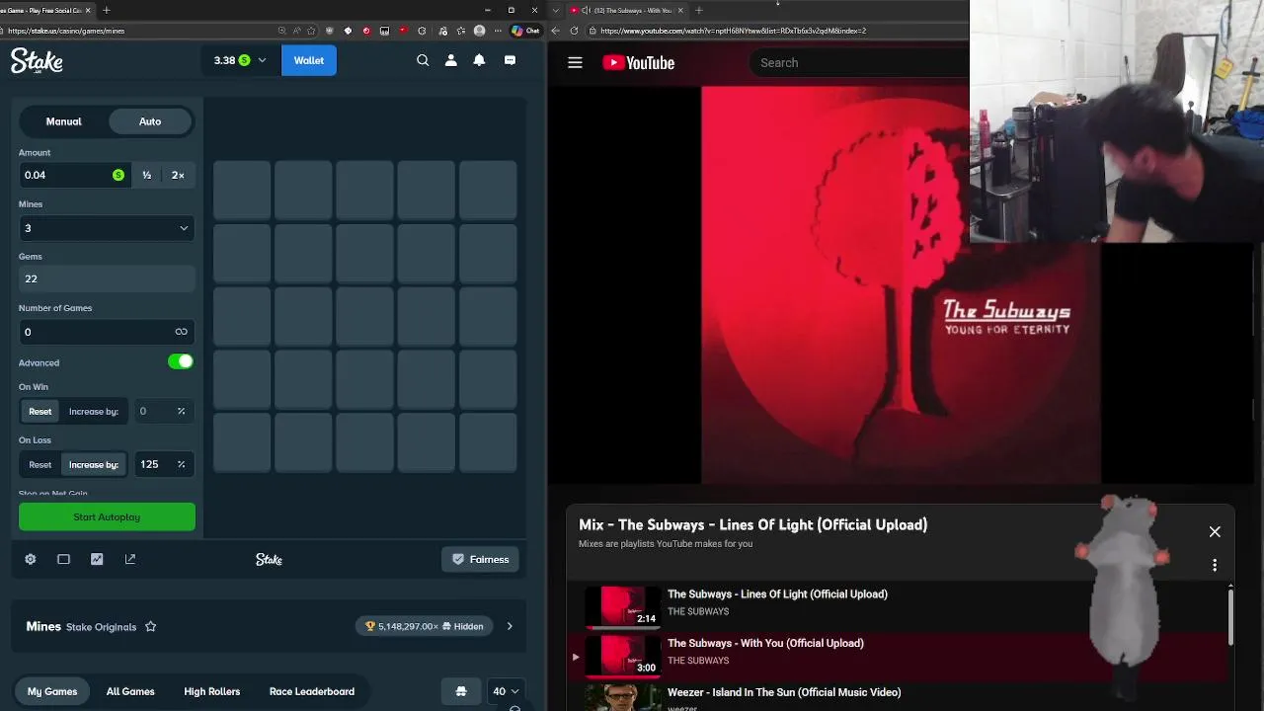The width and height of the screenshot is (1264, 711).
Task: Open the Mines count dropdown
Action: 107,228
